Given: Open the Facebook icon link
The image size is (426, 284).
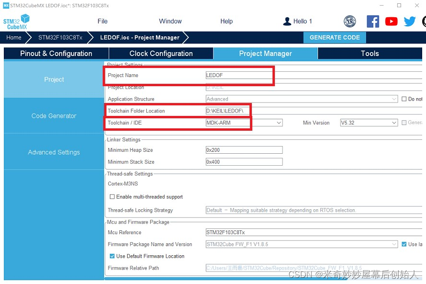Looking at the screenshot, I should tap(373, 22).
